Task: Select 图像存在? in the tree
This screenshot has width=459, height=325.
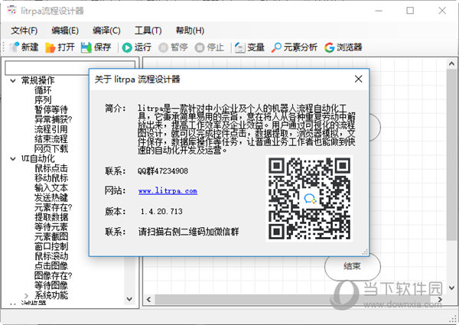Action: (x=53, y=275)
